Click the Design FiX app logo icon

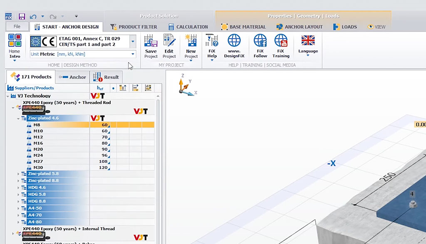pos(8,16)
